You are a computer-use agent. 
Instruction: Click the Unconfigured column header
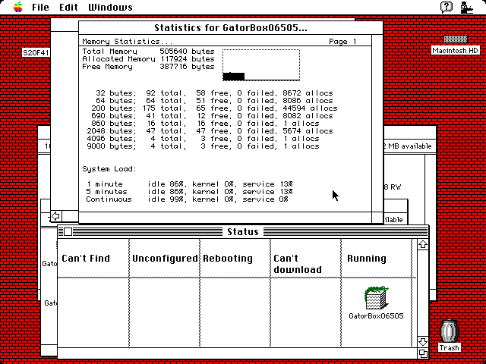[x=165, y=259]
